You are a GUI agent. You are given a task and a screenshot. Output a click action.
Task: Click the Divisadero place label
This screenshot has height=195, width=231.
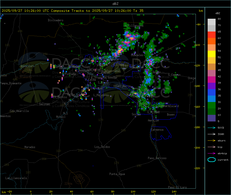coord(55,20)
